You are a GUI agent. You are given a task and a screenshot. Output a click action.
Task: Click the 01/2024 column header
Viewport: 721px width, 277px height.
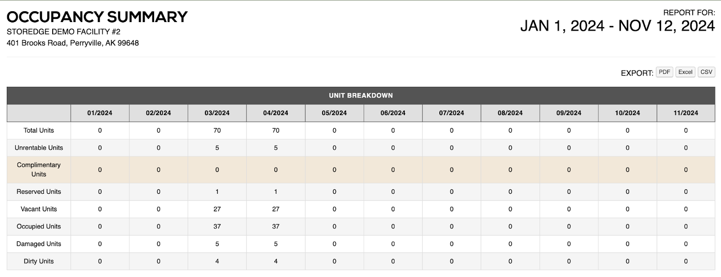(100, 113)
